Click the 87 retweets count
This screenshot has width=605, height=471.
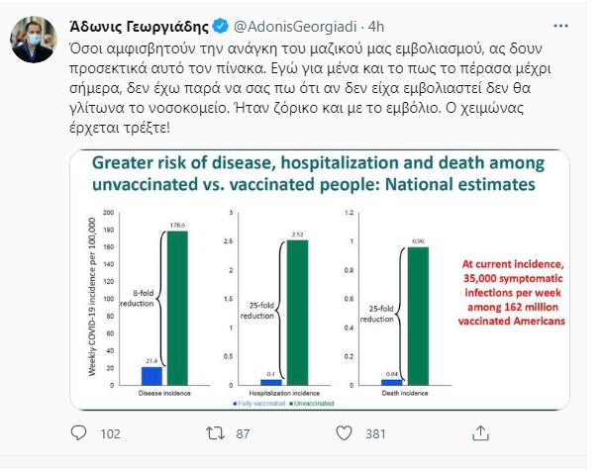[243, 434]
